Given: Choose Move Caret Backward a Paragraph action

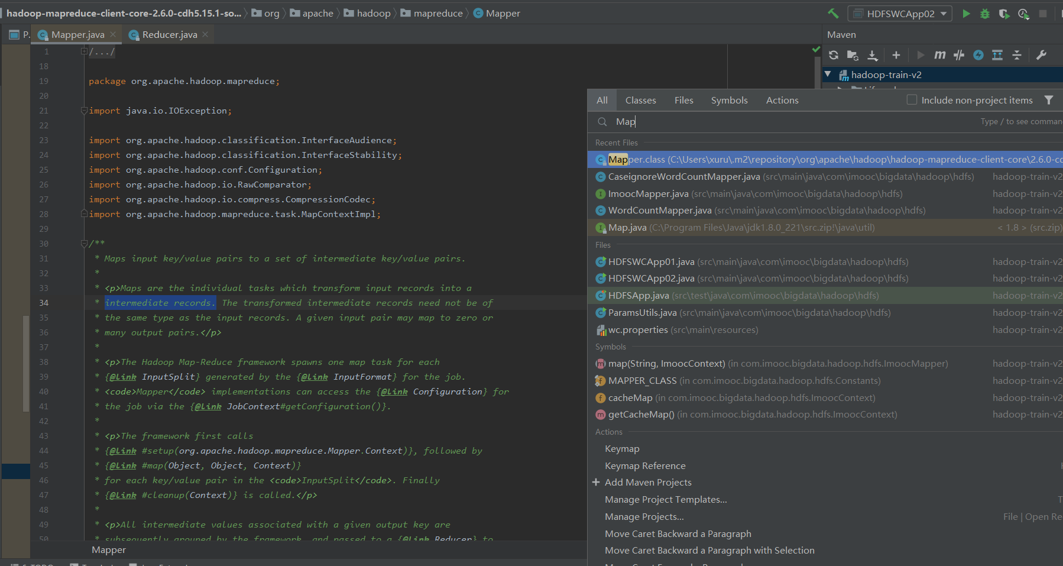Looking at the screenshot, I should (x=825, y=533).
